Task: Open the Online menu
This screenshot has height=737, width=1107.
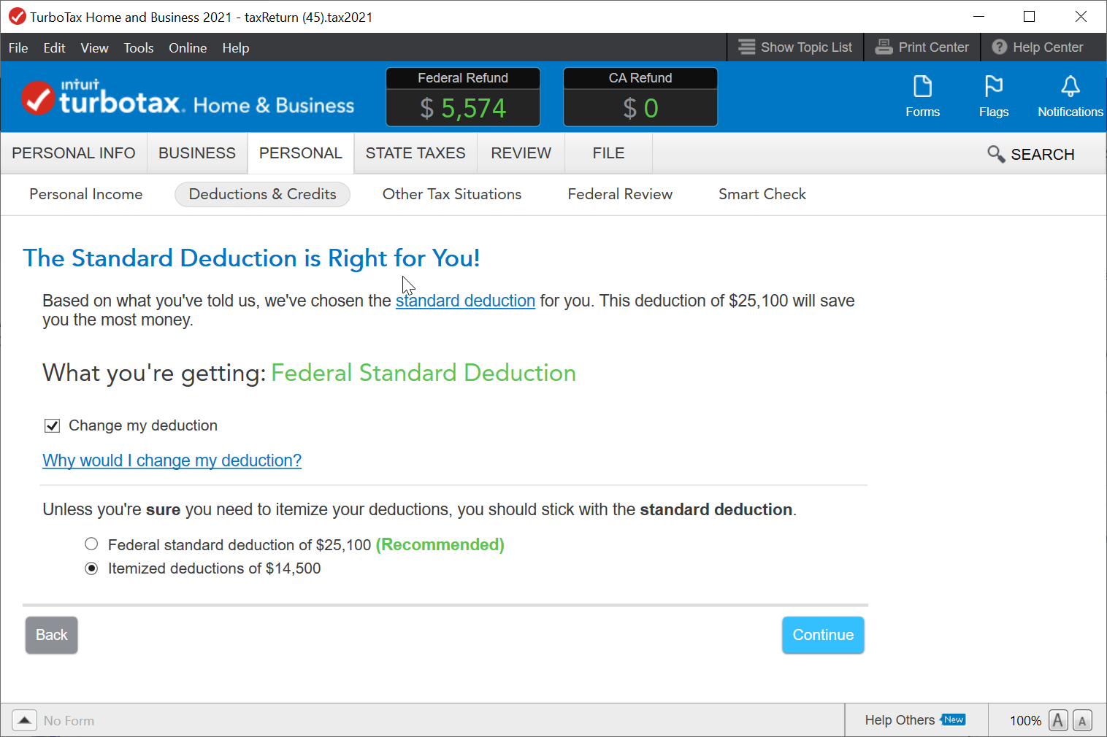Action: (188, 47)
